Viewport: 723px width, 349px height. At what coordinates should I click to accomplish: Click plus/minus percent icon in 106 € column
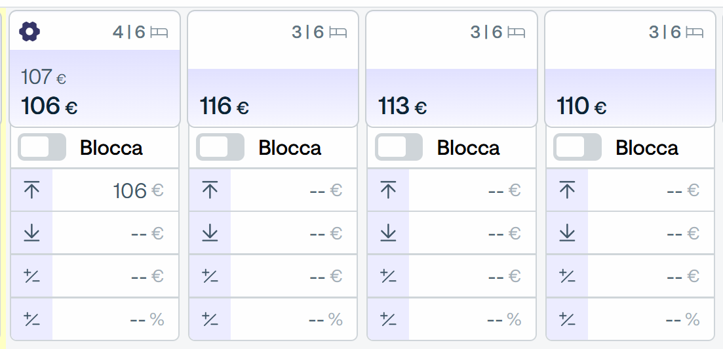pos(31,319)
